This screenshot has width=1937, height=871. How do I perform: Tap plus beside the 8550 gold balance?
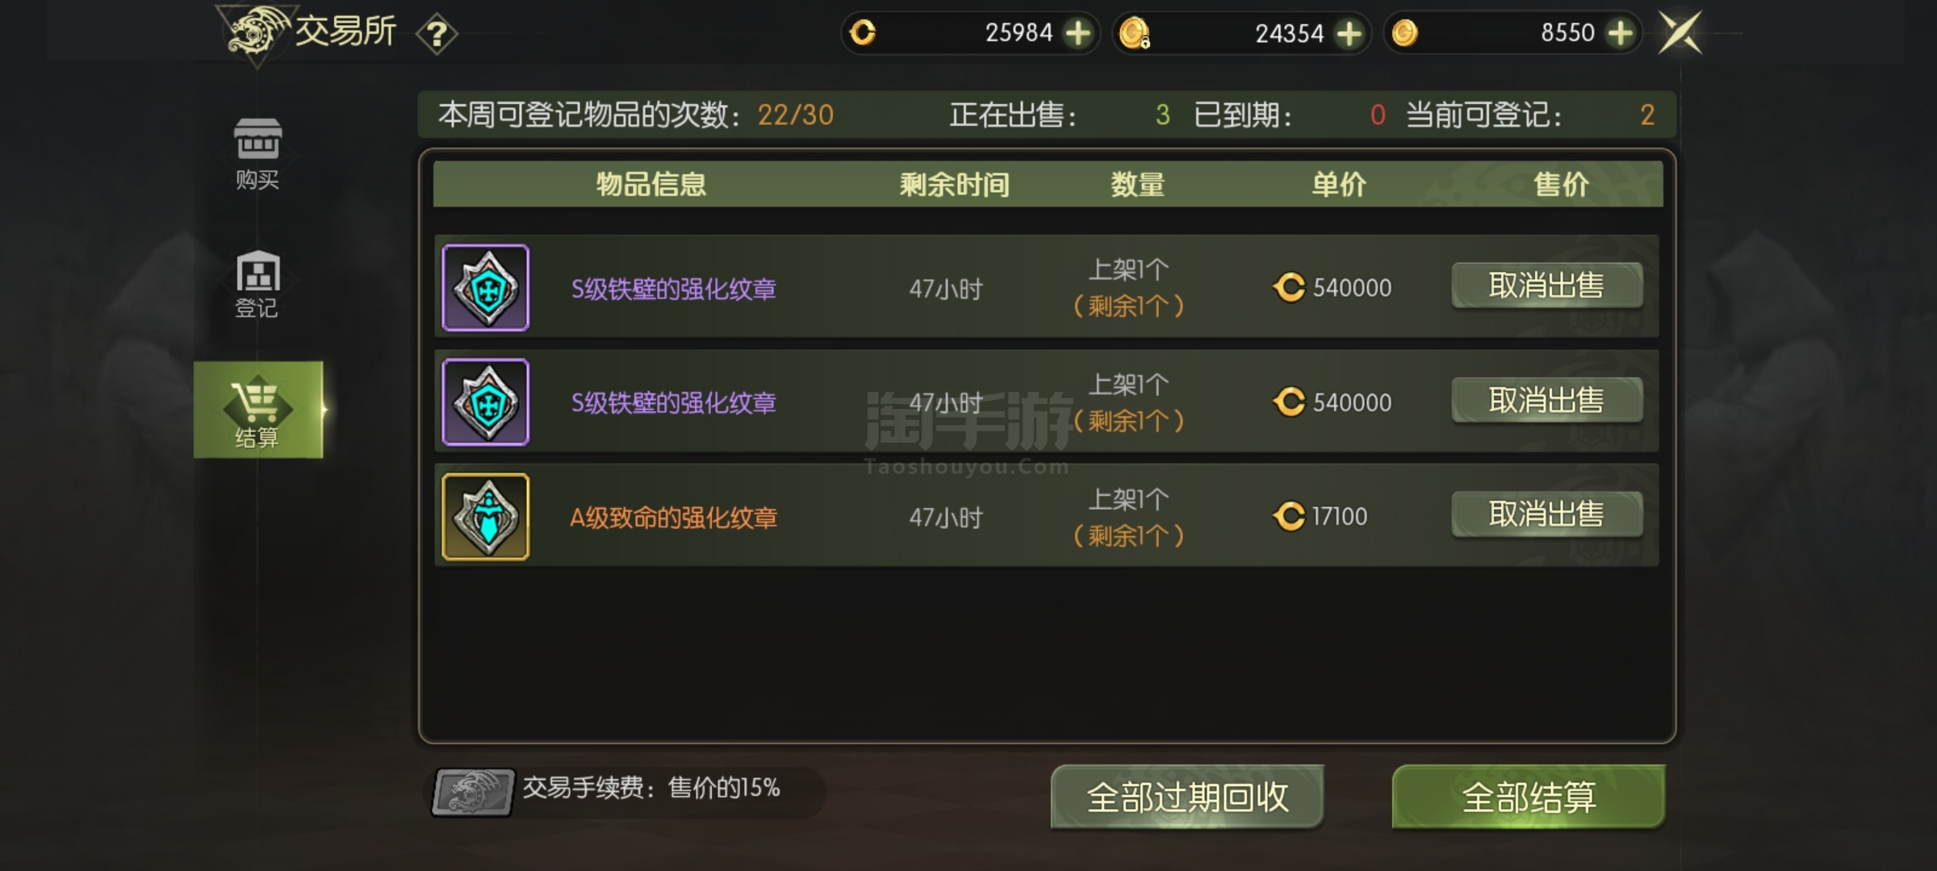click(1621, 33)
